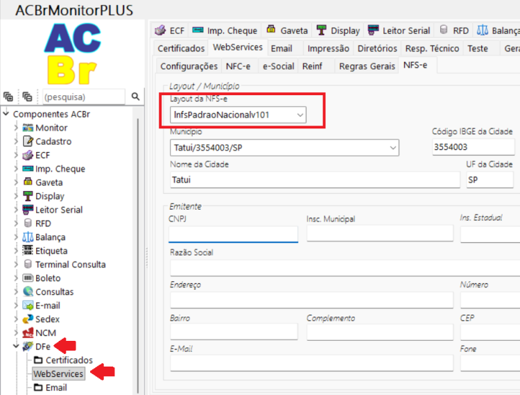This screenshot has height=395, width=520.
Task: Click the RFD database tab icon
Action: 444,30
